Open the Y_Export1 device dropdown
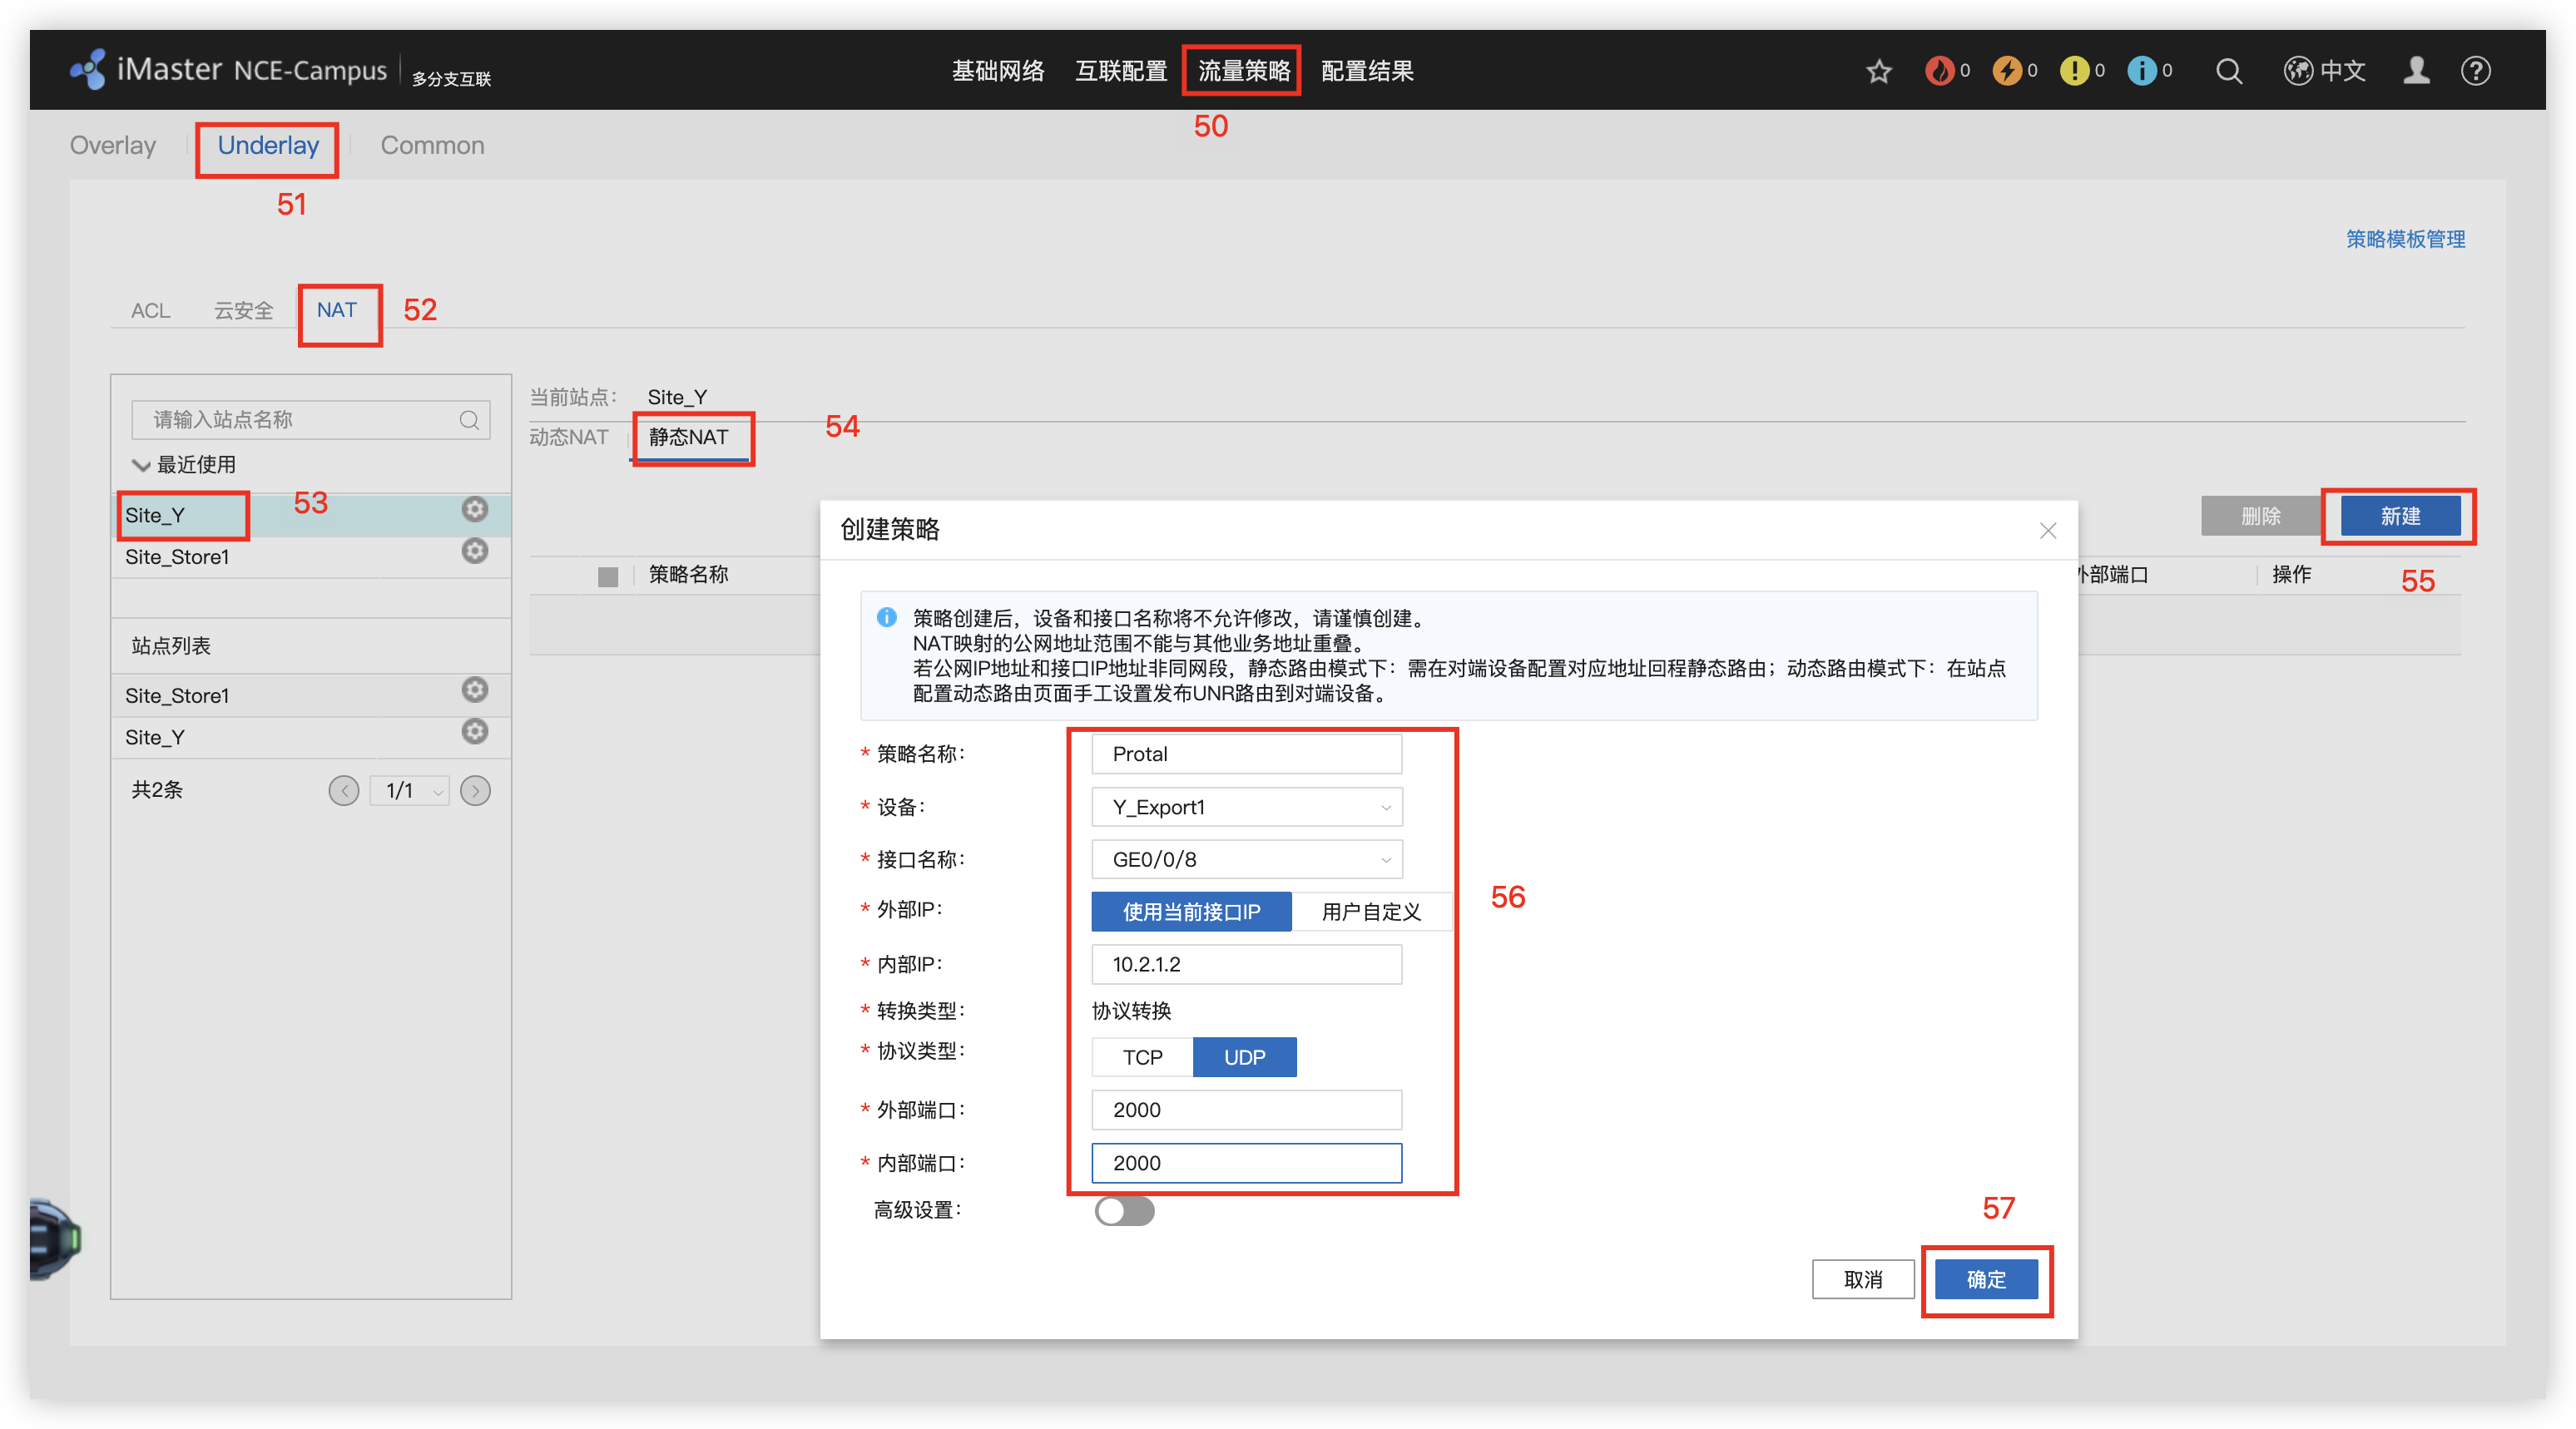Viewport: 2576px width, 1429px height. tap(1246, 807)
